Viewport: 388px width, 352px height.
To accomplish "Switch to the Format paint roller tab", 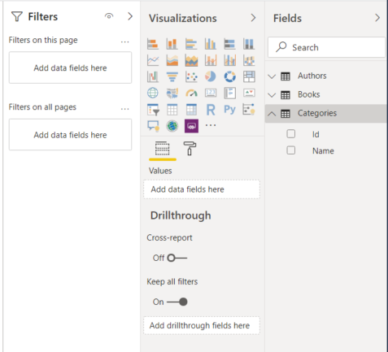I will [190, 149].
